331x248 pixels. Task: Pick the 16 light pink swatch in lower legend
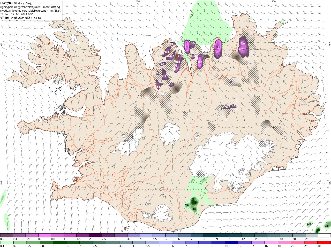[271, 243]
